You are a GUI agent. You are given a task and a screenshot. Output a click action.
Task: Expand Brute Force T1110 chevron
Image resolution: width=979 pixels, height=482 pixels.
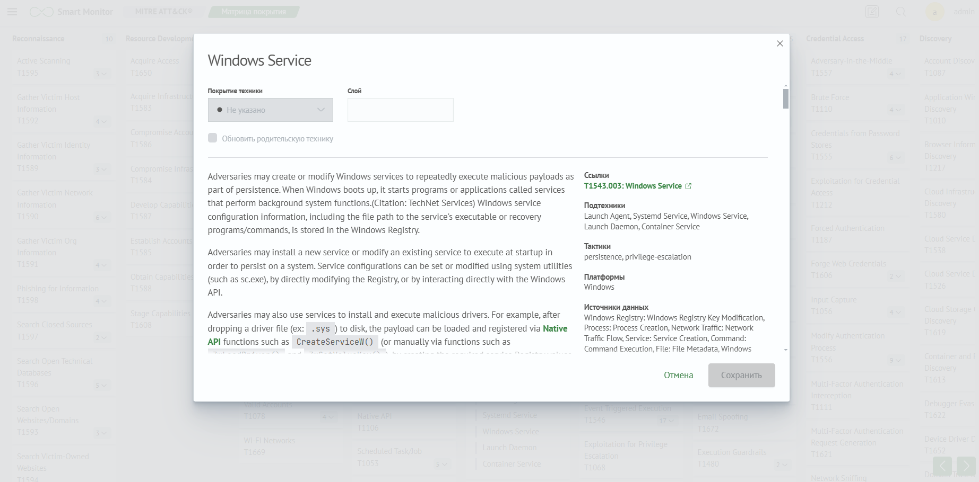pyautogui.click(x=895, y=110)
